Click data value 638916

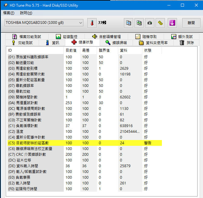tap(126, 126)
